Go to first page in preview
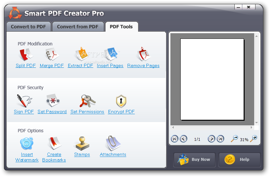The width and height of the screenshot is (270, 177). pos(174,139)
